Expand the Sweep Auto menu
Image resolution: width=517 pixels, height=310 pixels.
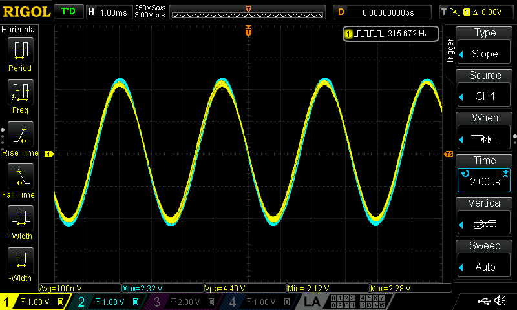485,260
